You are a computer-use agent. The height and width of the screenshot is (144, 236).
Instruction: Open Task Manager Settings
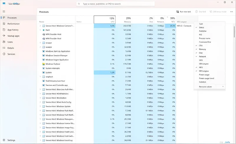coord(18,140)
